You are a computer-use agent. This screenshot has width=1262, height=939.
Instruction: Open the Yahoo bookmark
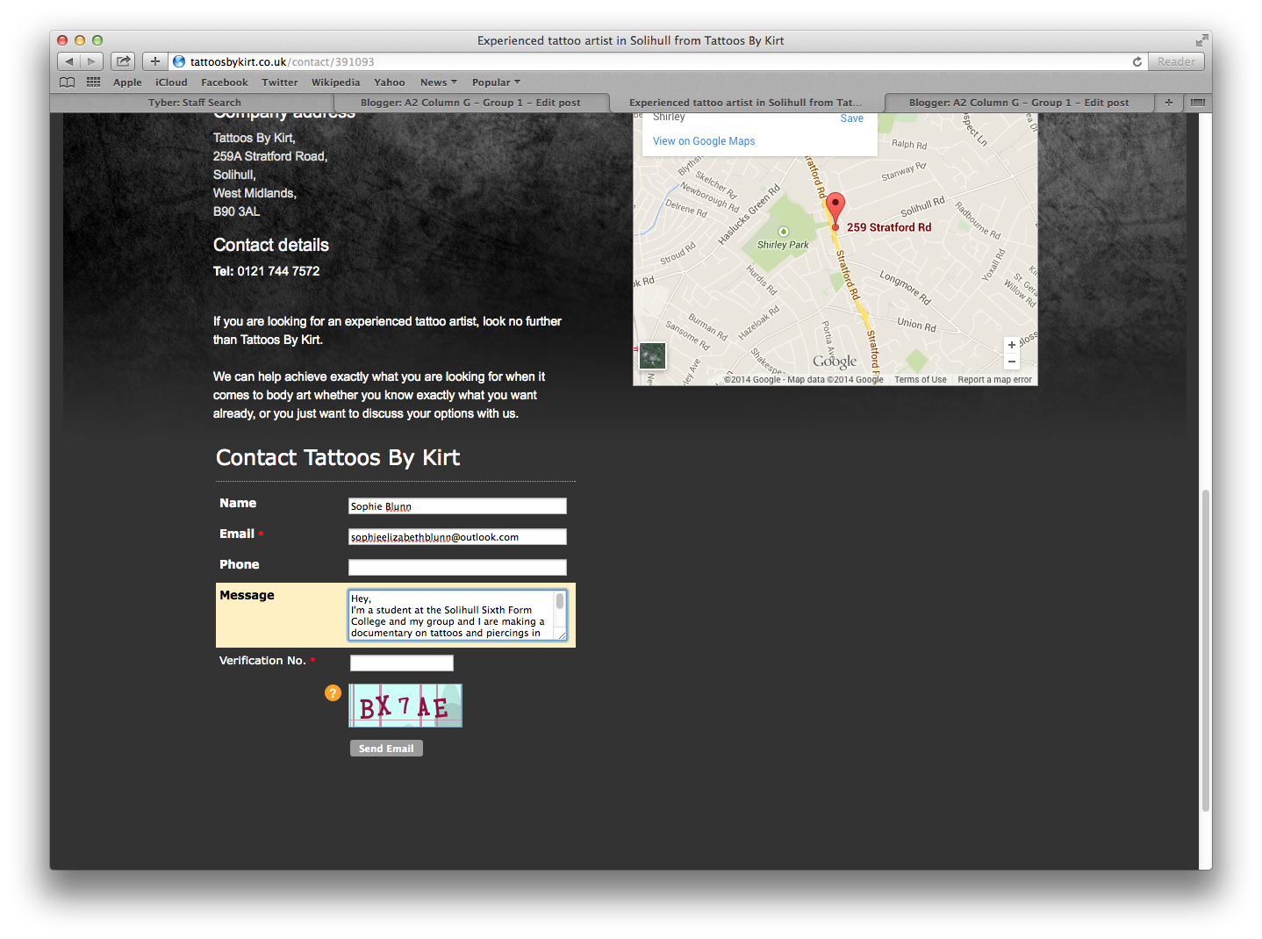[x=390, y=82]
